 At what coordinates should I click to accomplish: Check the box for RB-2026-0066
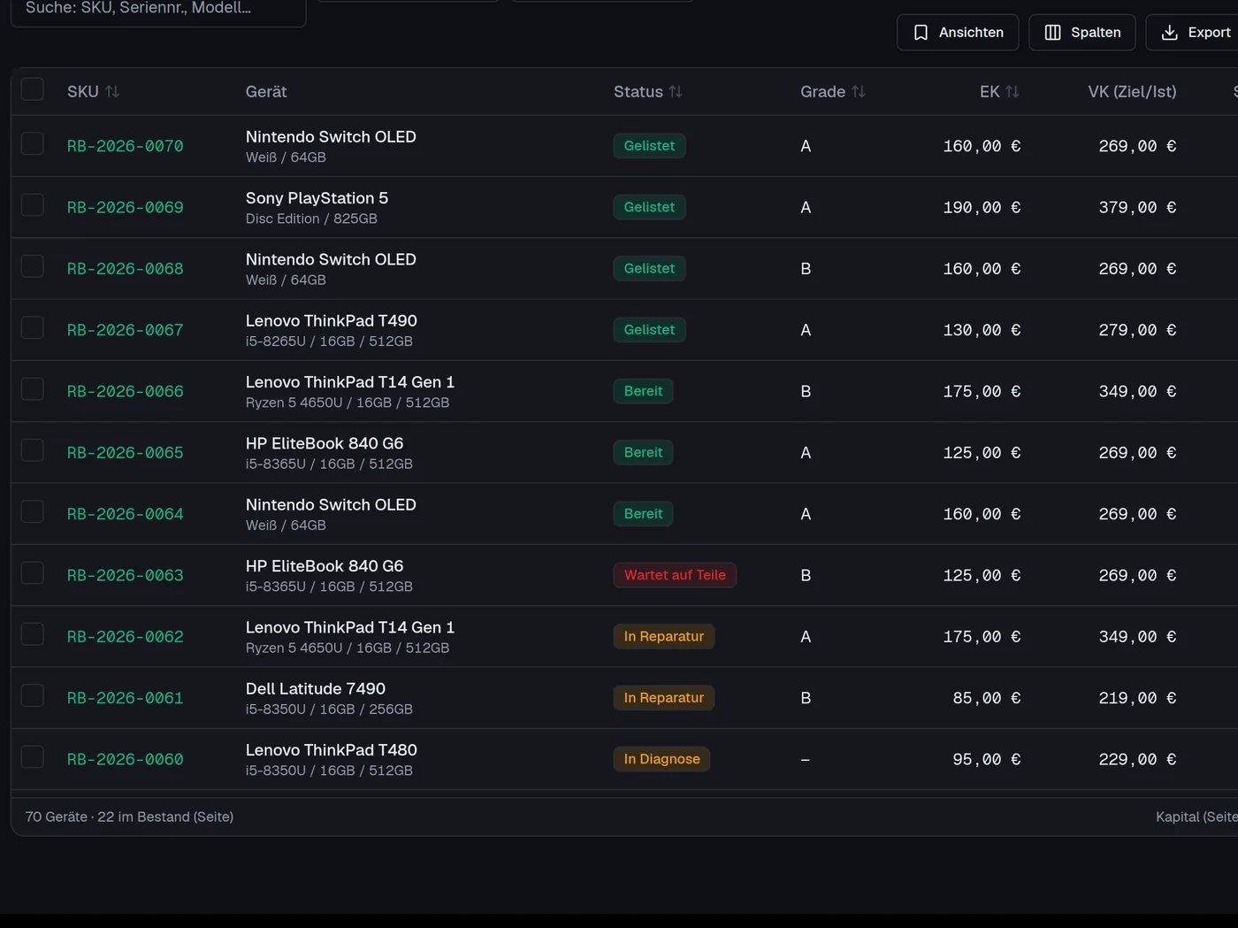click(x=33, y=389)
